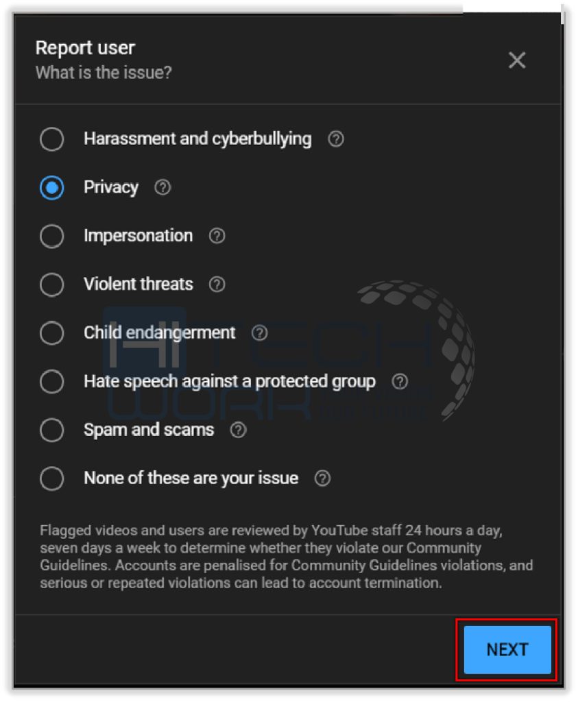Click the question mark beside Violent threats
The image size is (578, 702).
click(x=217, y=285)
